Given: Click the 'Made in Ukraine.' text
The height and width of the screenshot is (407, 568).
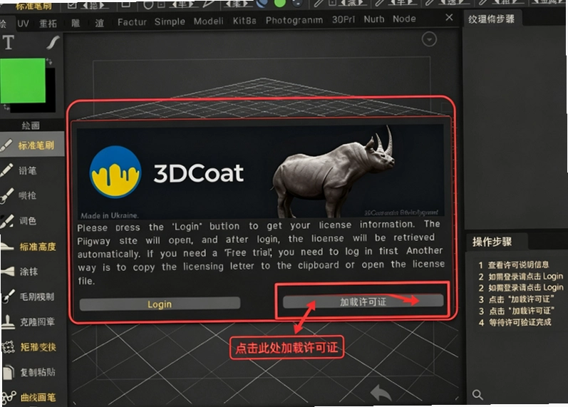Looking at the screenshot, I should [x=109, y=215].
